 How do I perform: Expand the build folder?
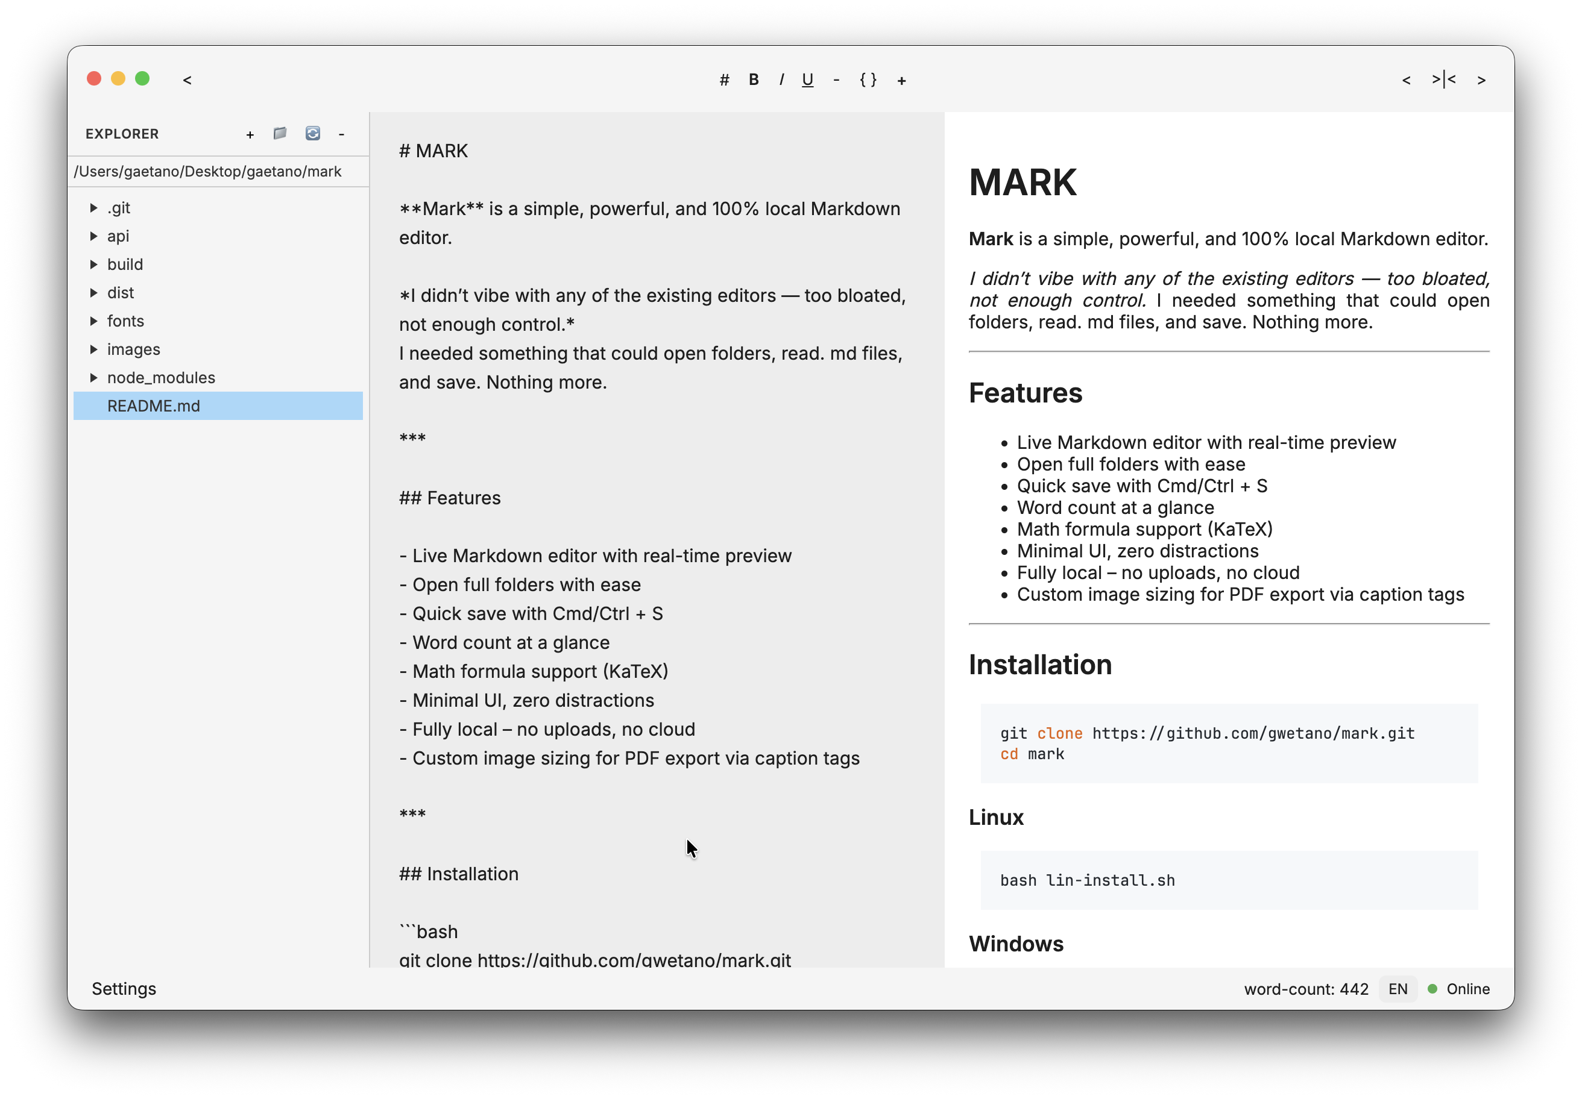click(93, 265)
